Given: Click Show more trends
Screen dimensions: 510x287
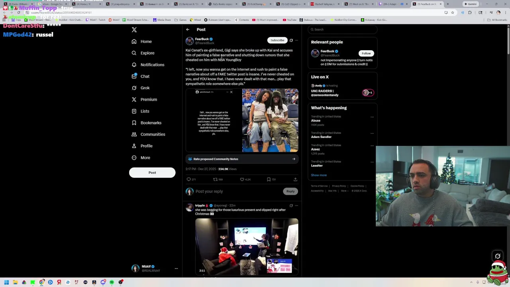Looking at the screenshot, I should point(319,175).
